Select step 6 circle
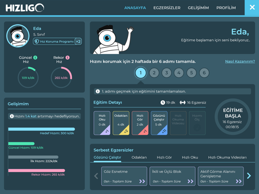This screenshot has width=259, height=194. point(204,73)
